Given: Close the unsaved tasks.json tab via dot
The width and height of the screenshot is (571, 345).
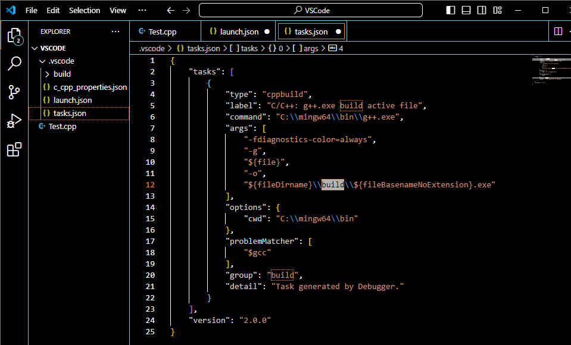Looking at the screenshot, I should 338,32.
